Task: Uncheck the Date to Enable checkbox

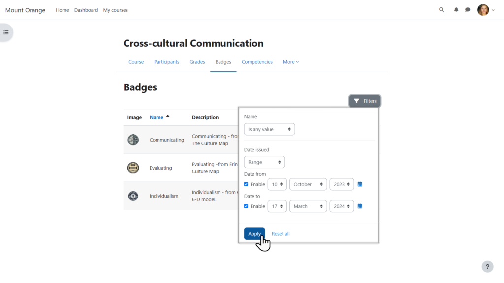Action: coord(246,206)
